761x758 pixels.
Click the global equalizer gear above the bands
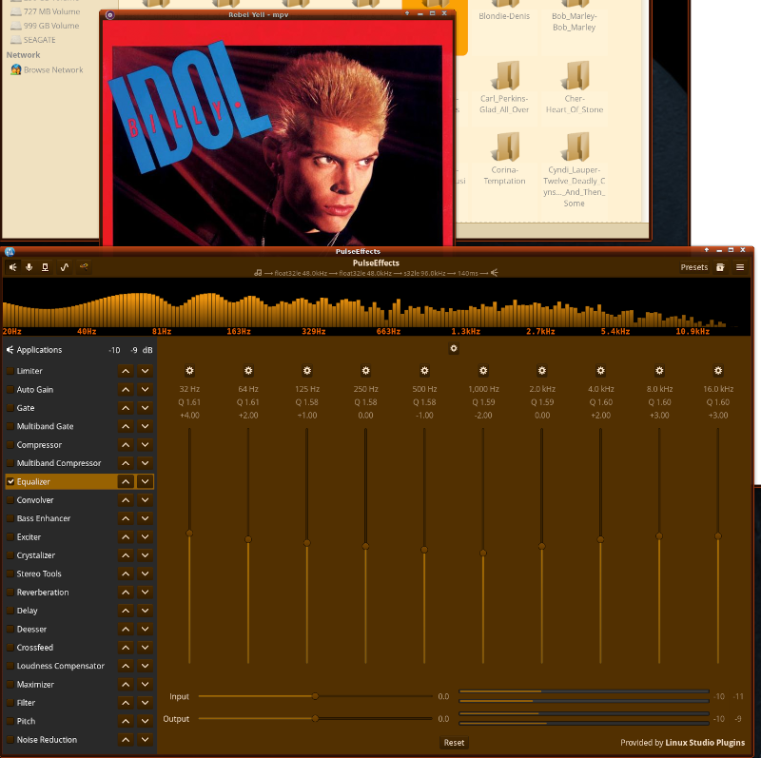coord(454,349)
